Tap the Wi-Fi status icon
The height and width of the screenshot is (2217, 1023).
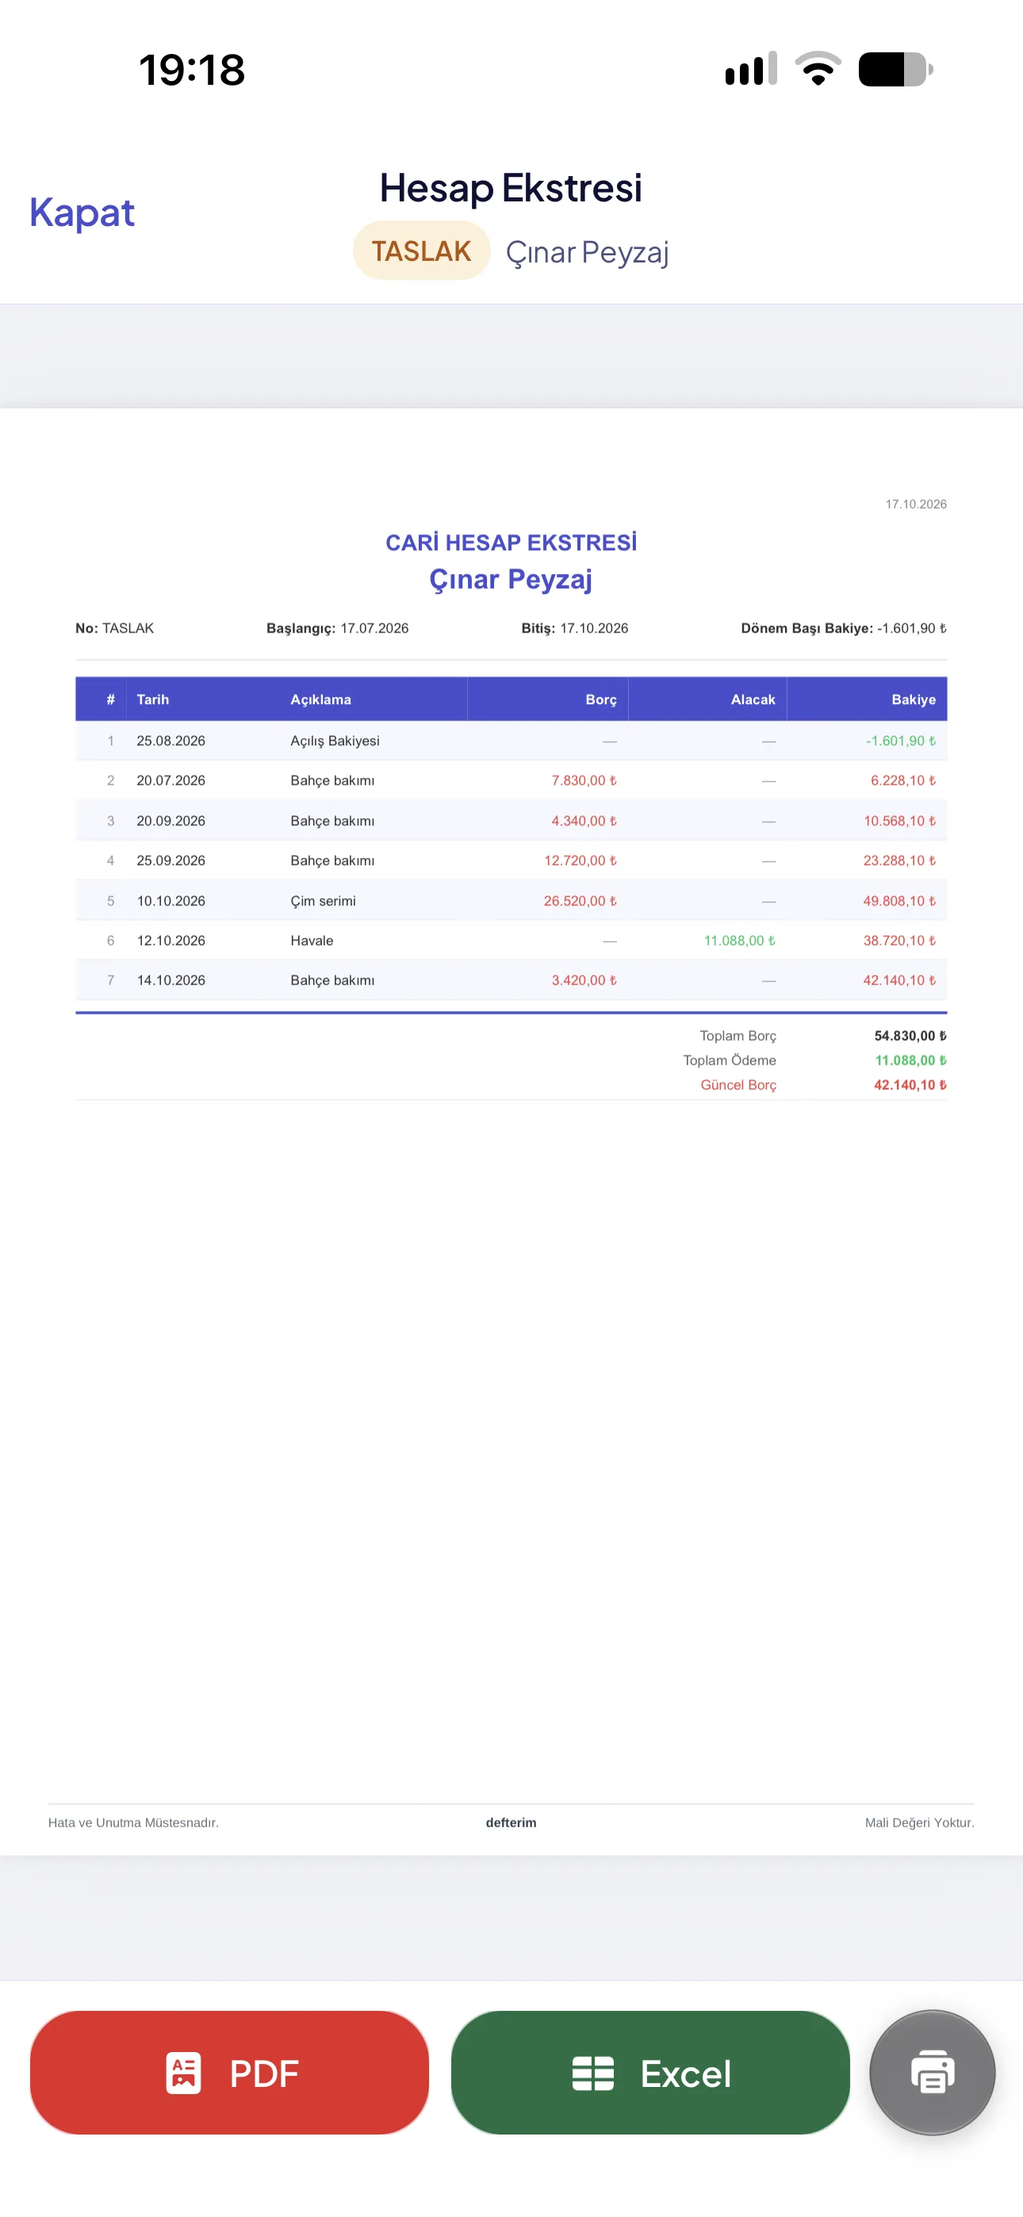817,69
